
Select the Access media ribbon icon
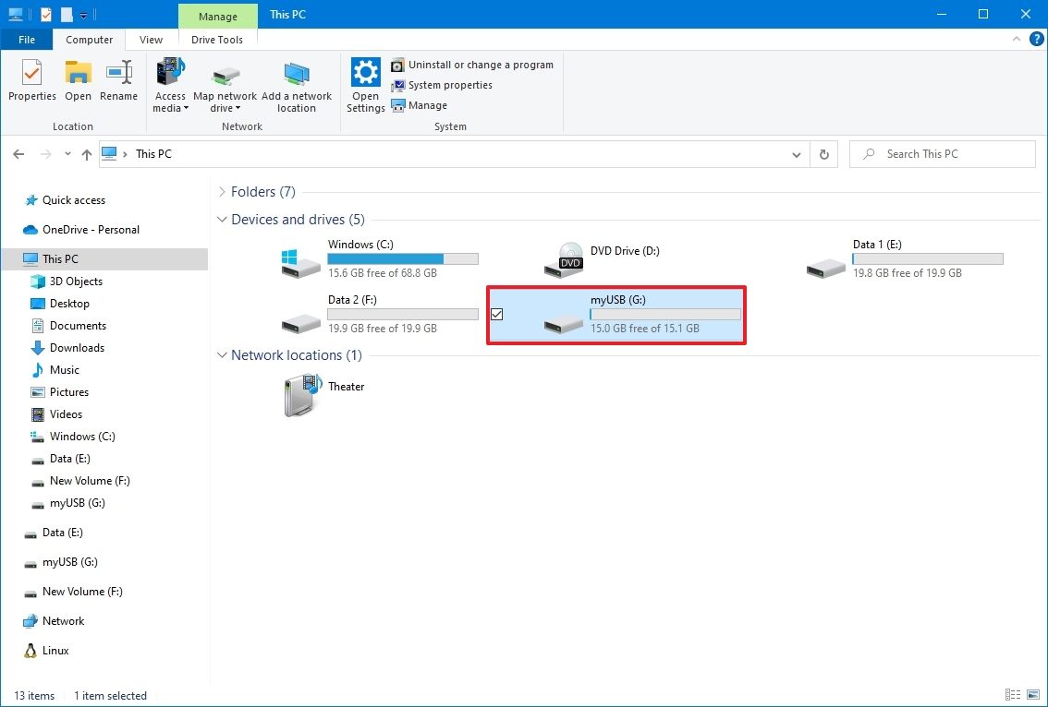(x=170, y=83)
